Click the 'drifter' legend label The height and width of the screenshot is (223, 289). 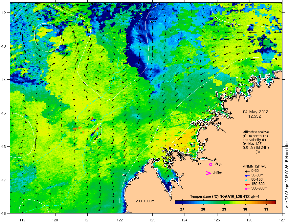[217, 172]
